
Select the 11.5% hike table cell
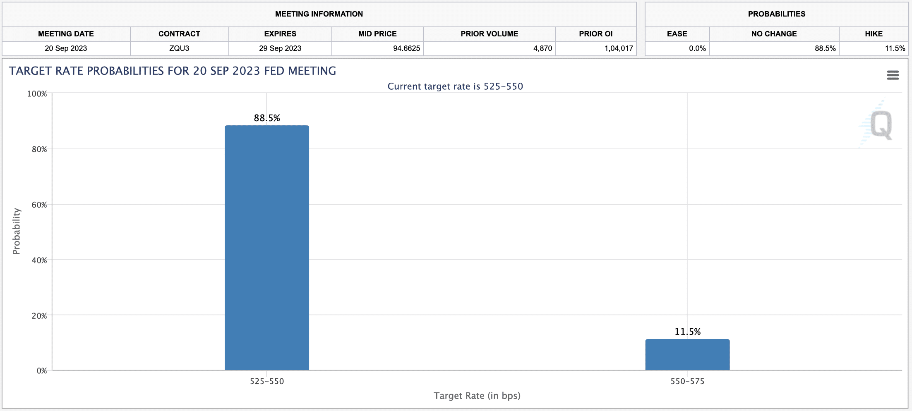pos(874,48)
